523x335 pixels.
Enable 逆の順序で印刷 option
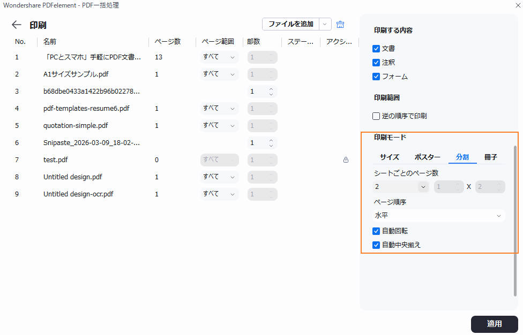click(x=376, y=116)
